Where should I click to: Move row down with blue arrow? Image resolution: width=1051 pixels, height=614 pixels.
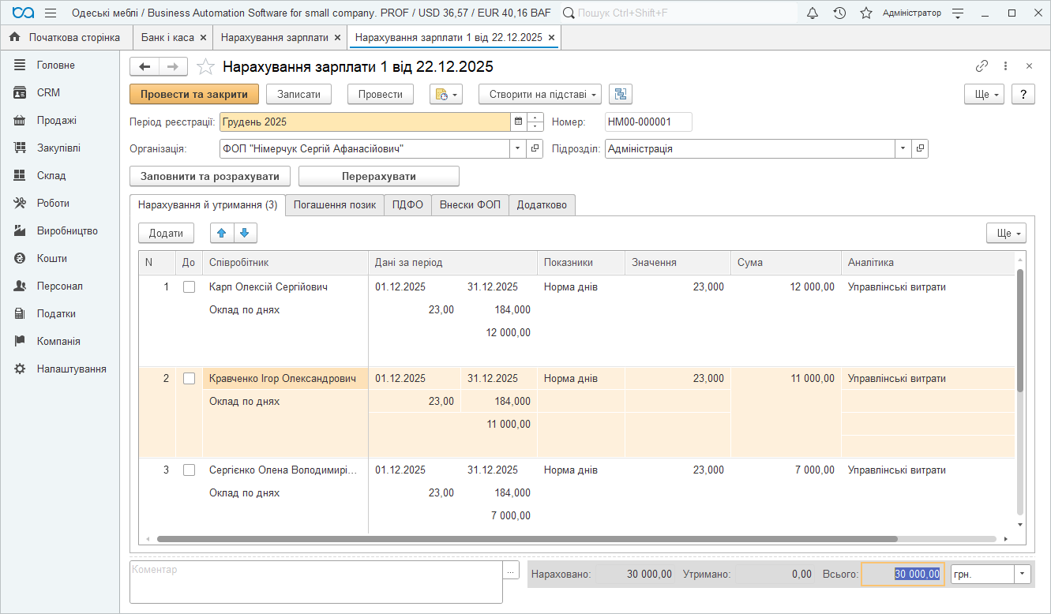tap(245, 233)
